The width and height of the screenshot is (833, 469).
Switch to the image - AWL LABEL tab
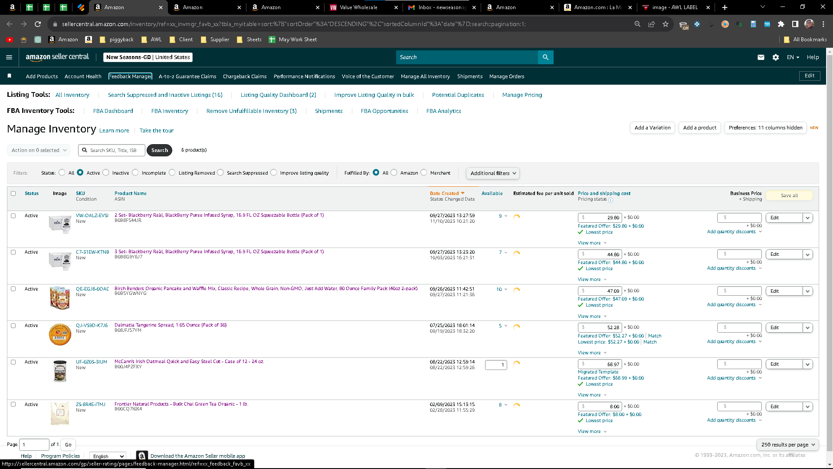click(x=676, y=7)
